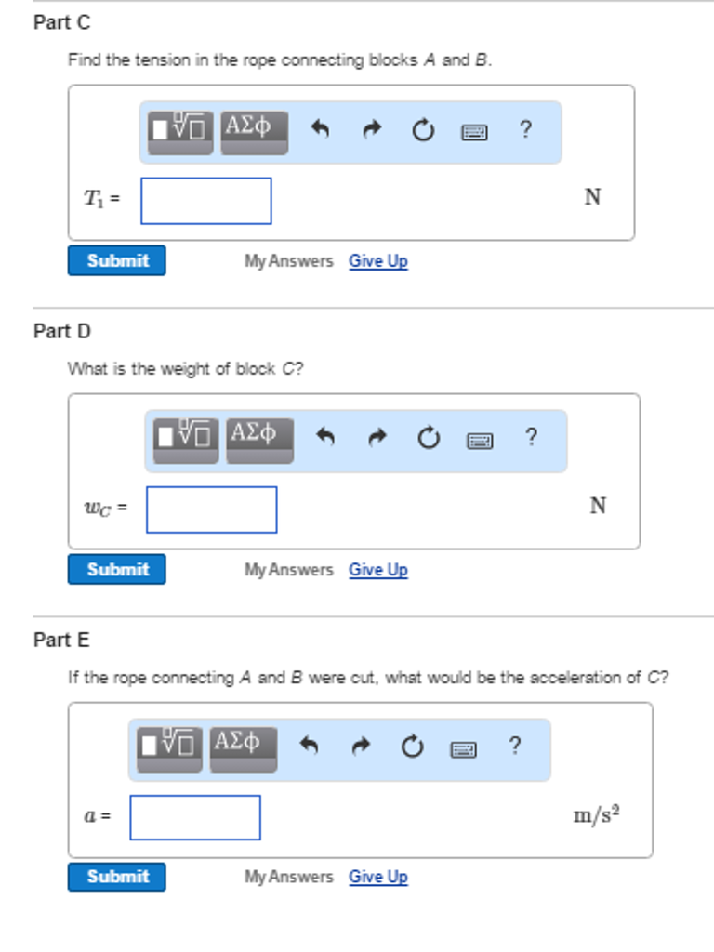Image resolution: width=714 pixels, height=952 pixels.
Task: Click the redo arrow in Part C toolbar
Action: pos(373,131)
